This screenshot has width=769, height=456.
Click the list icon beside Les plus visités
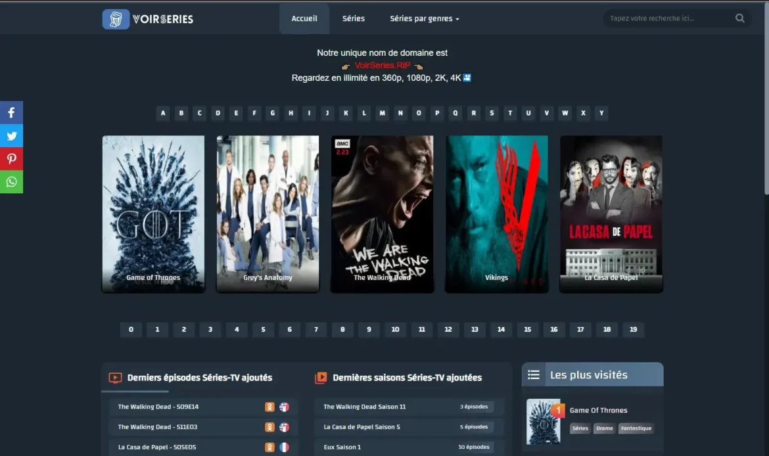[x=534, y=375]
